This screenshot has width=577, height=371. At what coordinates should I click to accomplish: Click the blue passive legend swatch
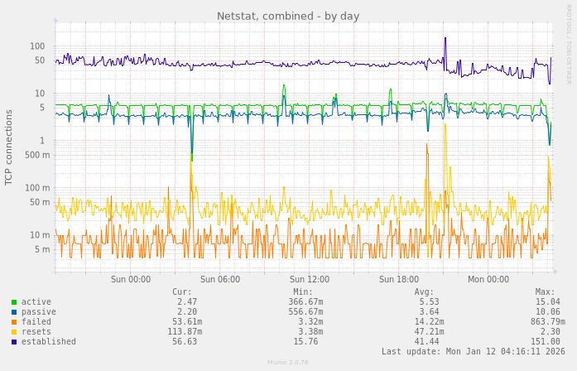point(14,312)
